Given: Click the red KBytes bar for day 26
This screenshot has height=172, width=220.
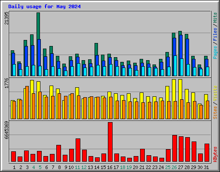Looking at the screenshot, I should (174, 148).
